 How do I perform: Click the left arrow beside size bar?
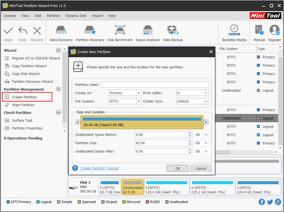click(78, 122)
